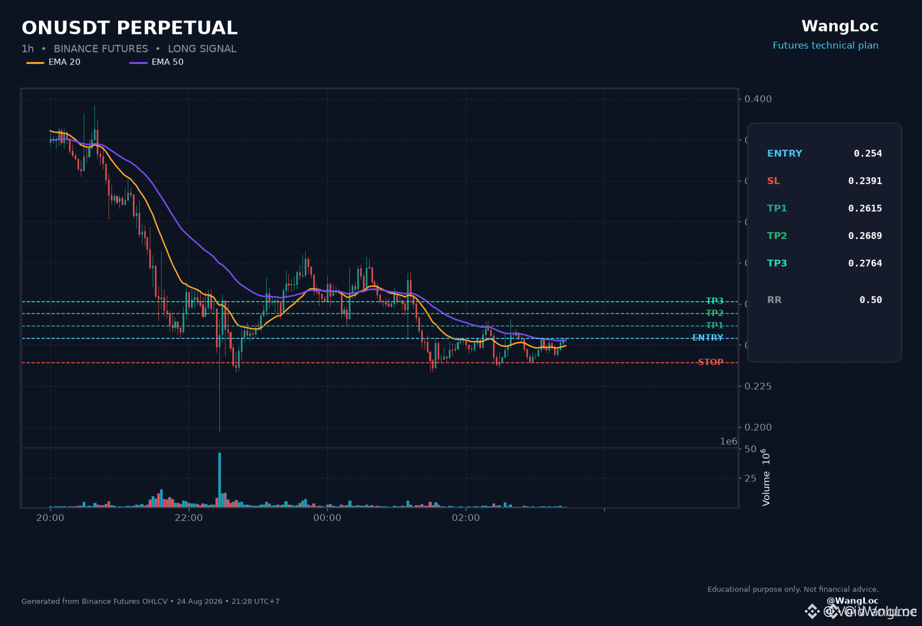
Task: Click the RR label in side panel
Action: 774,300
